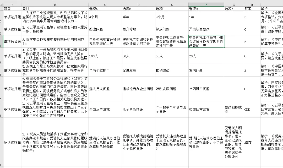The height and width of the screenshot is (168, 283).
Task: Select '单项选择题' cell in 4个月 row
Action: coord(13,17)
